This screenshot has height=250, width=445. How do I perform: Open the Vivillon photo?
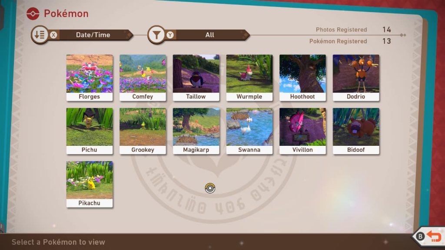302,131
